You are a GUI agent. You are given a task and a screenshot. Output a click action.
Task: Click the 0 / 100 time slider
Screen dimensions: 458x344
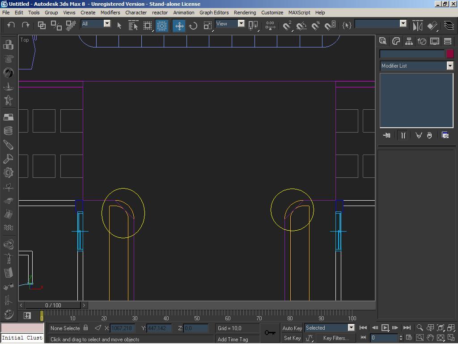(x=53, y=305)
